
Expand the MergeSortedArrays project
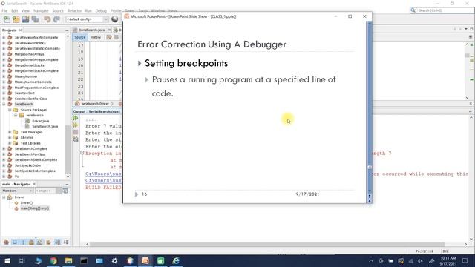[x=4, y=54]
